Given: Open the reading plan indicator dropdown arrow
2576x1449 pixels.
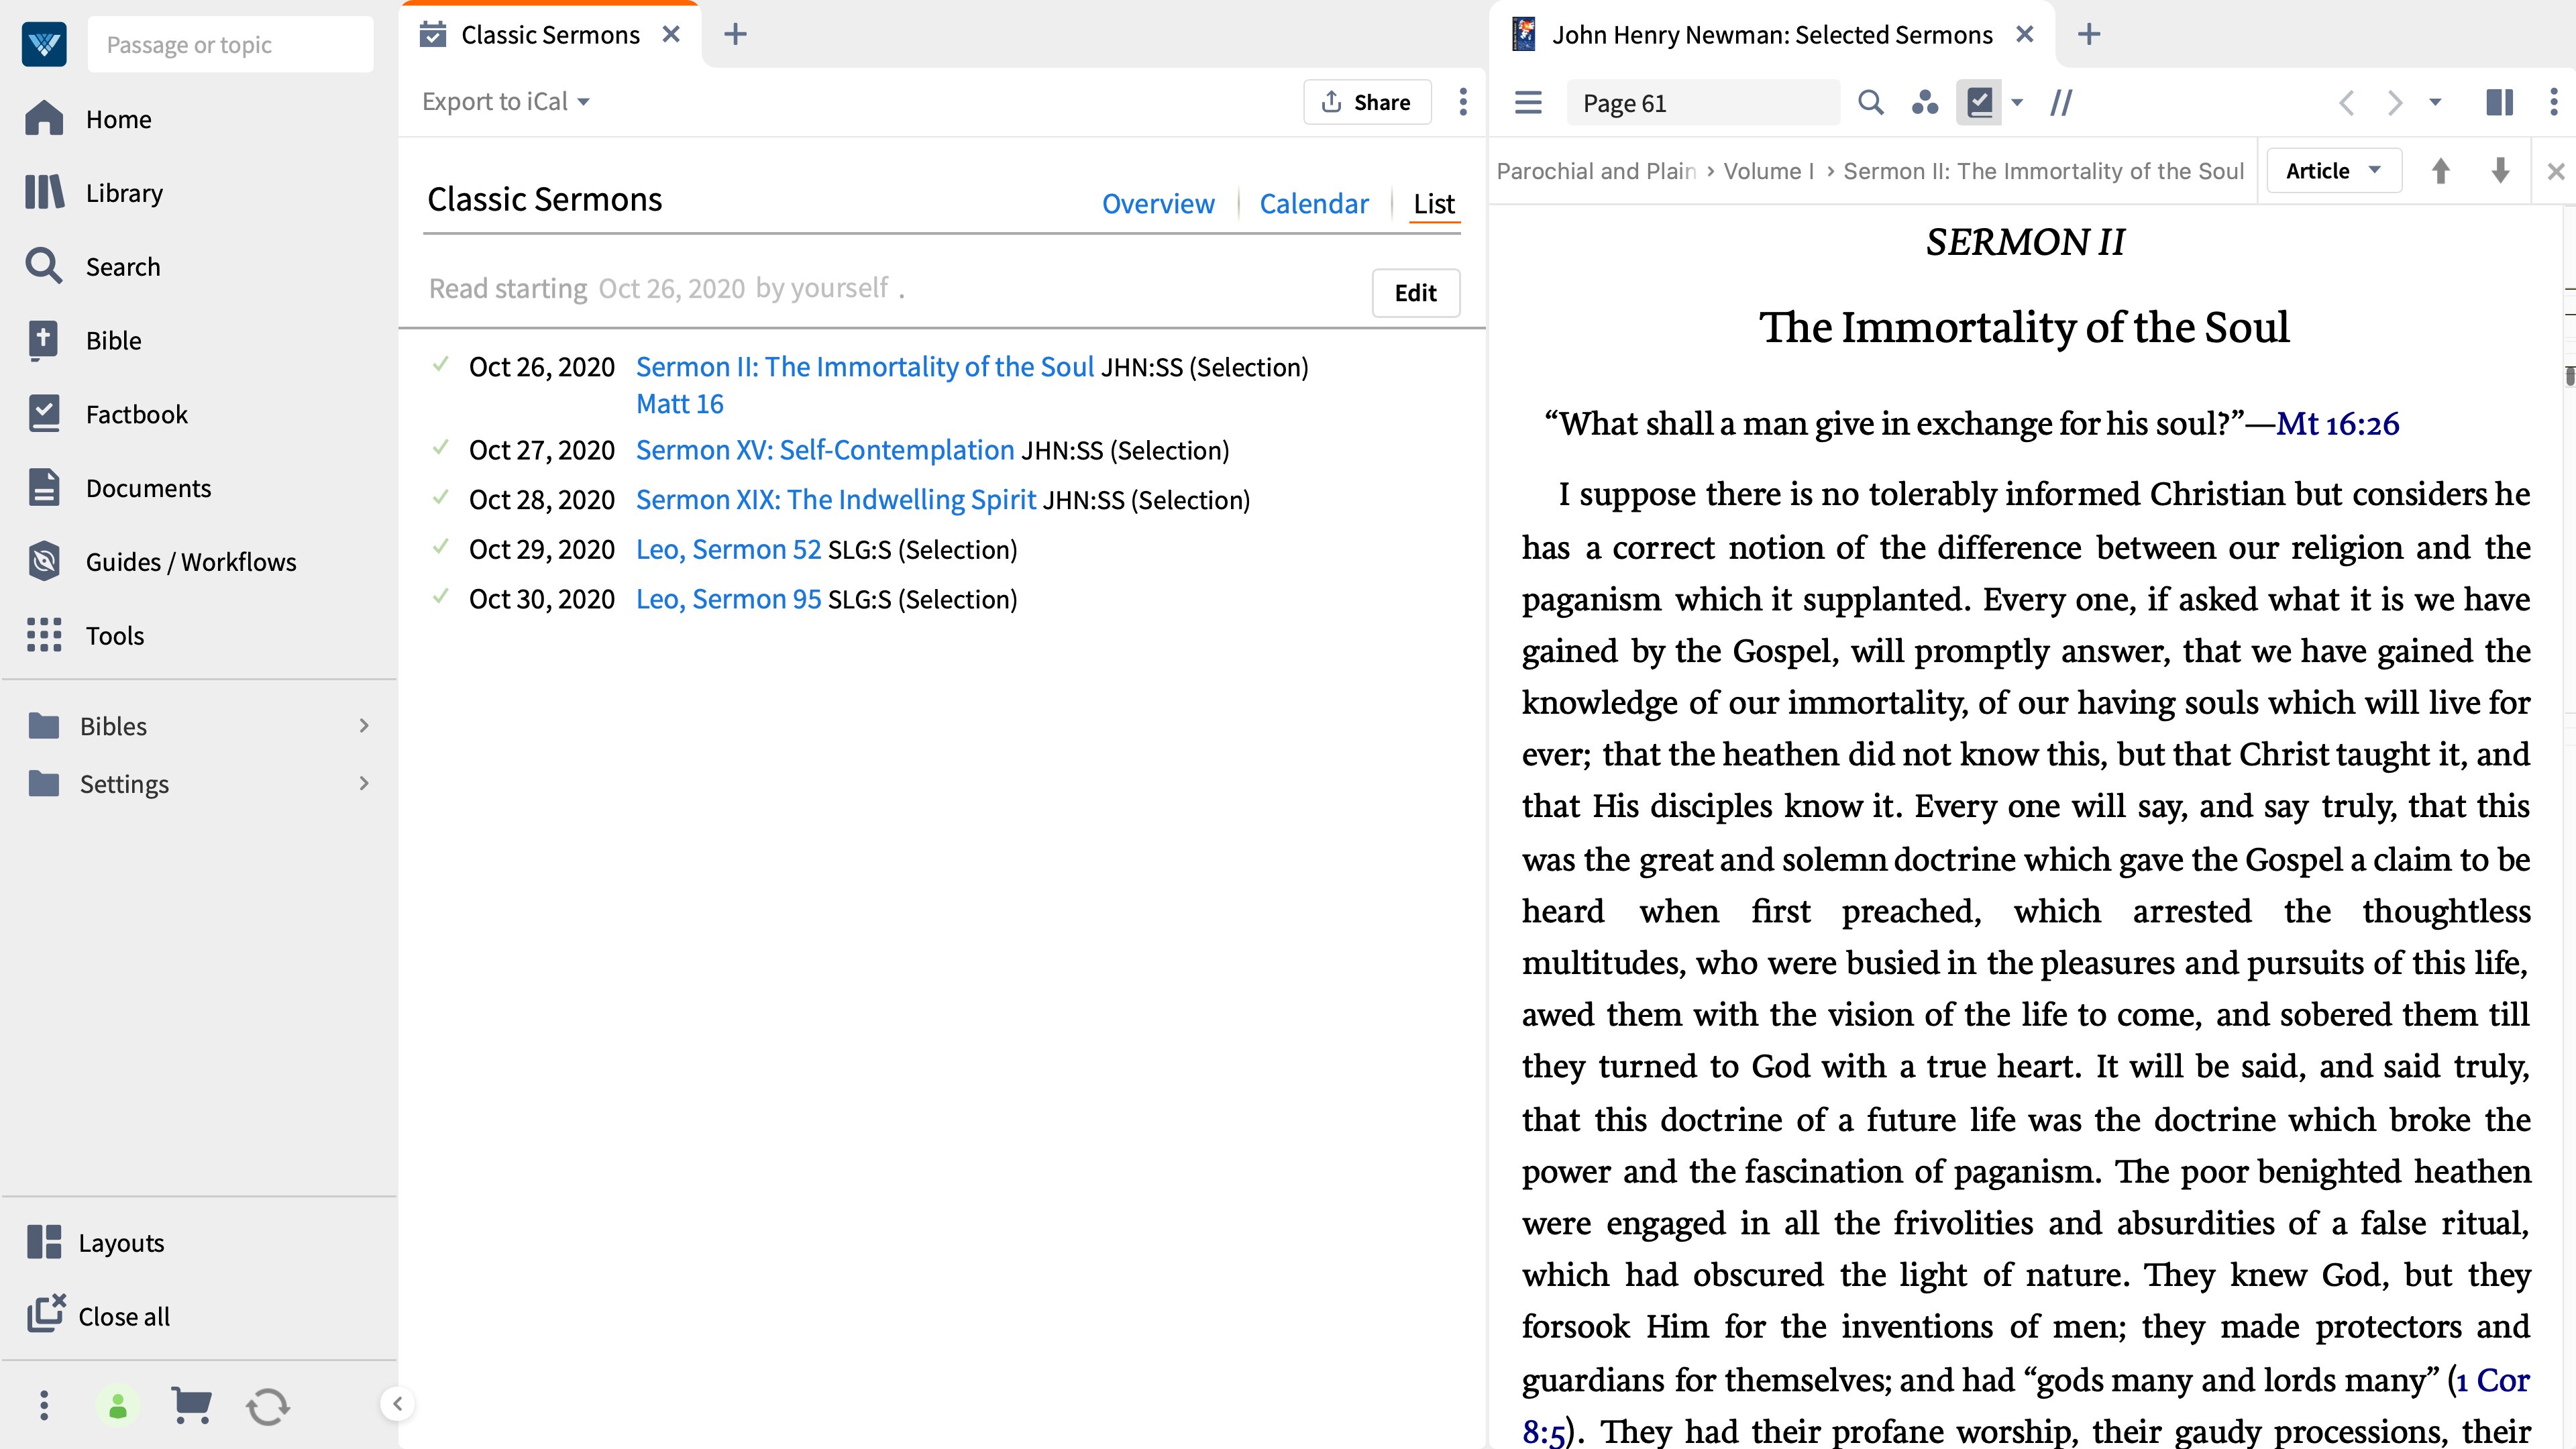Looking at the screenshot, I should pos(2017,102).
